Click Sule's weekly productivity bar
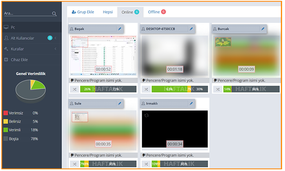The width and height of the screenshot is (285, 171). pyautogui.click(x=108, y=164)
